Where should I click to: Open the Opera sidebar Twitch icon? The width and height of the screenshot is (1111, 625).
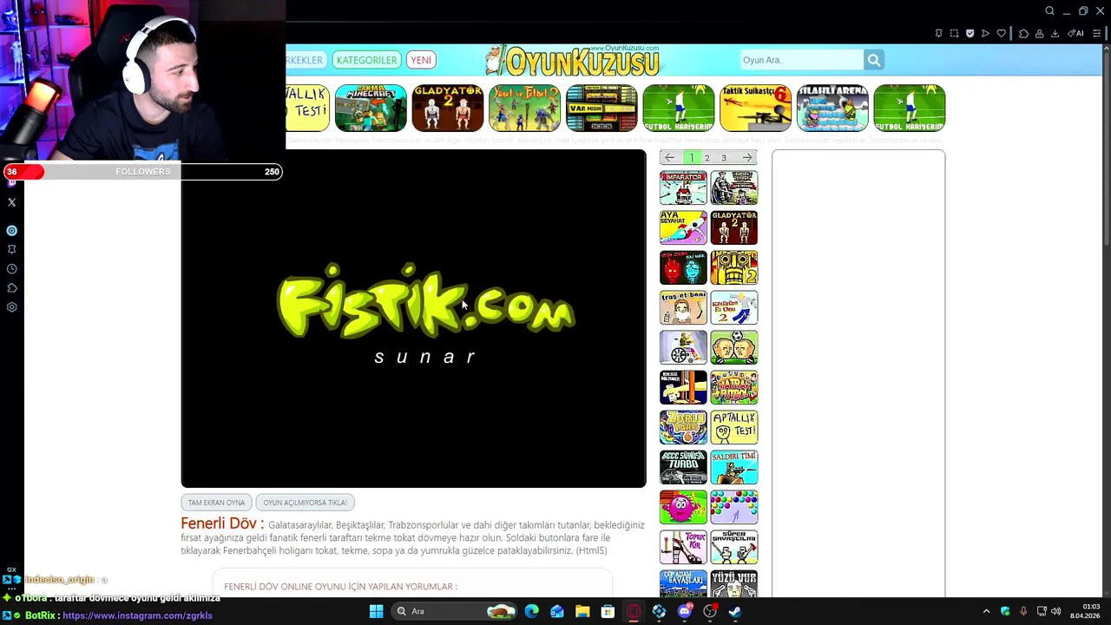point(11,183)
